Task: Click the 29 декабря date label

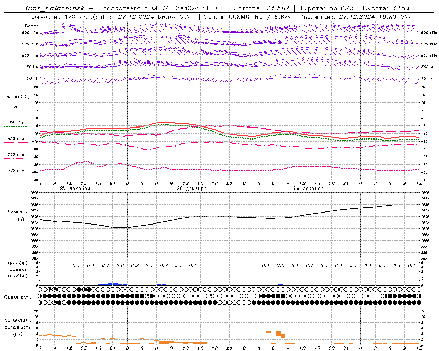Action: tap(308, 189)
